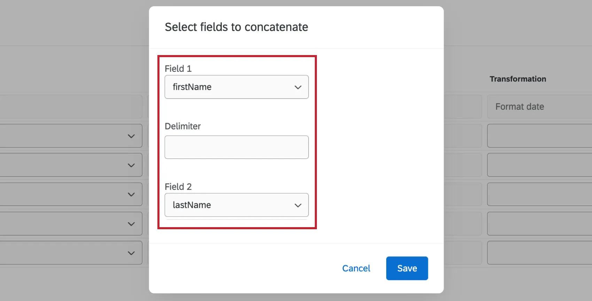Image resolution: width=592 pixels, height=301 pixels.
Task: Save the concatenation settings
Action: click(x=407, y=268)
